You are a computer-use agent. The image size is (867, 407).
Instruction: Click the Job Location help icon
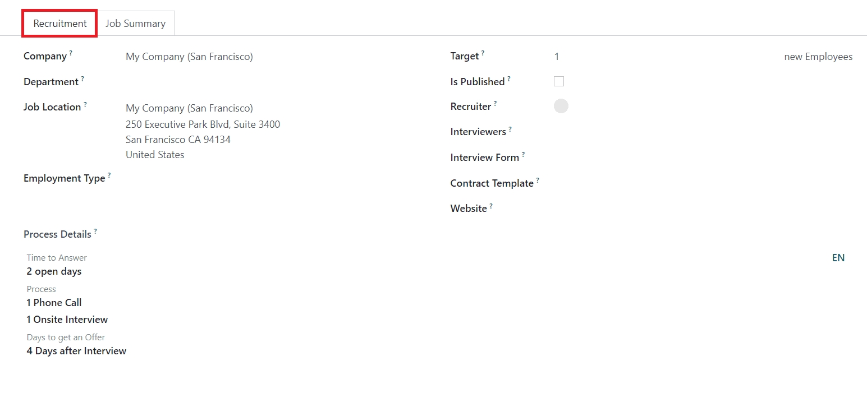[x=85, y=104]
